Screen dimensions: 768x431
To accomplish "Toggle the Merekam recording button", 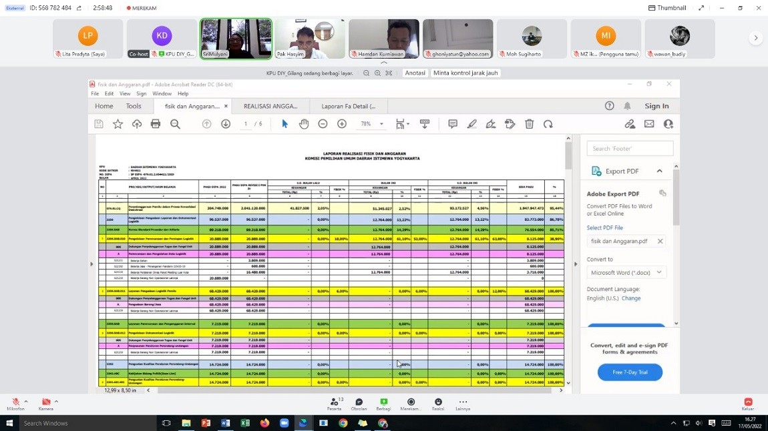I will pos(411,402).
